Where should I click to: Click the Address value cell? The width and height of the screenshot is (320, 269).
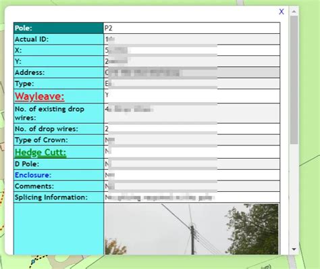(x=192, y=72)
